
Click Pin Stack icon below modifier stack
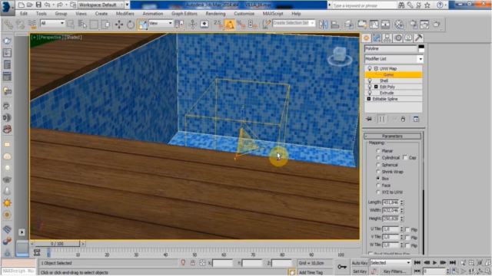pyautogui.click(x=369, y=119)
